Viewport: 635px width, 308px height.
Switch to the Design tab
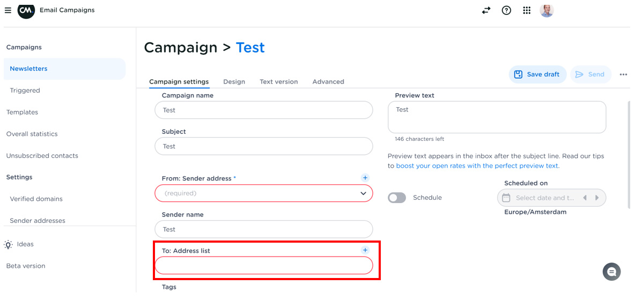tap(234, 82)
